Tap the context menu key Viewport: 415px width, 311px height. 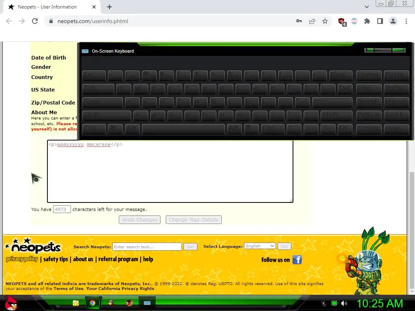click(x=251, y=130)
